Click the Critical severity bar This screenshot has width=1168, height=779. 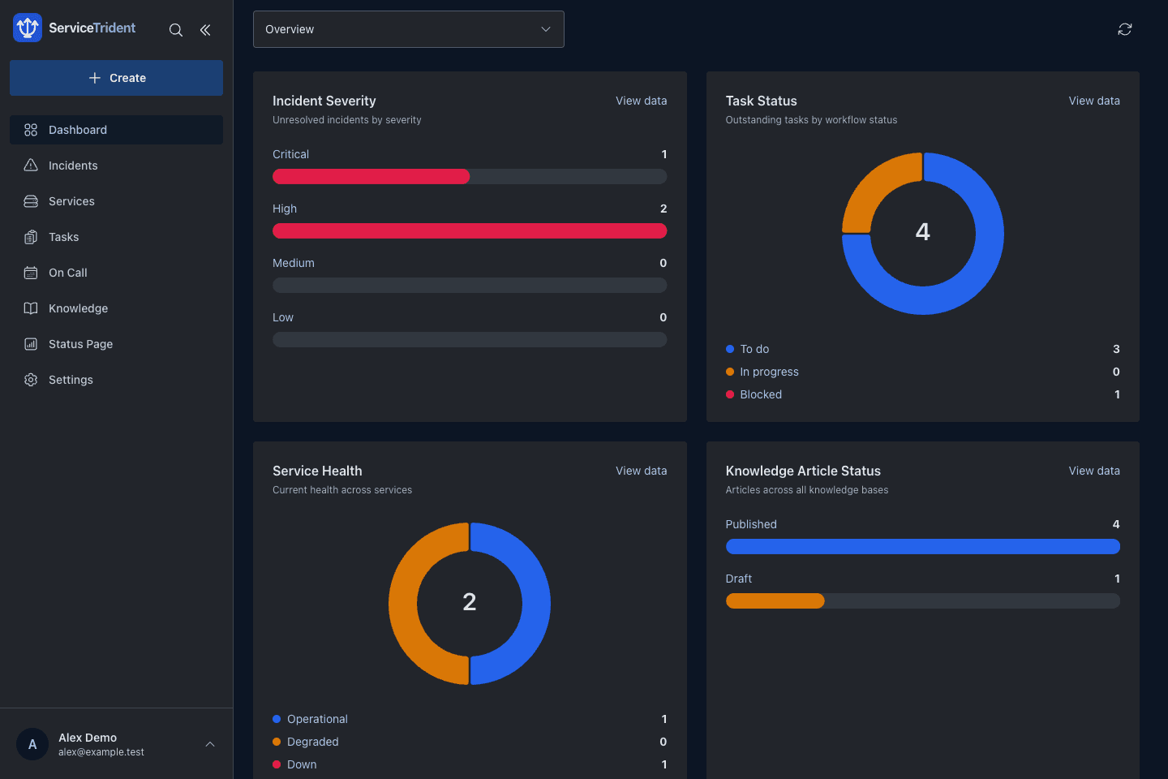(470, 176)
